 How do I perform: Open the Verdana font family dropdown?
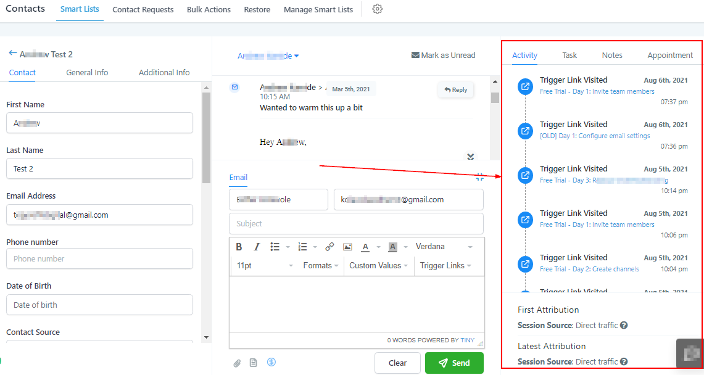coord(444,247)
